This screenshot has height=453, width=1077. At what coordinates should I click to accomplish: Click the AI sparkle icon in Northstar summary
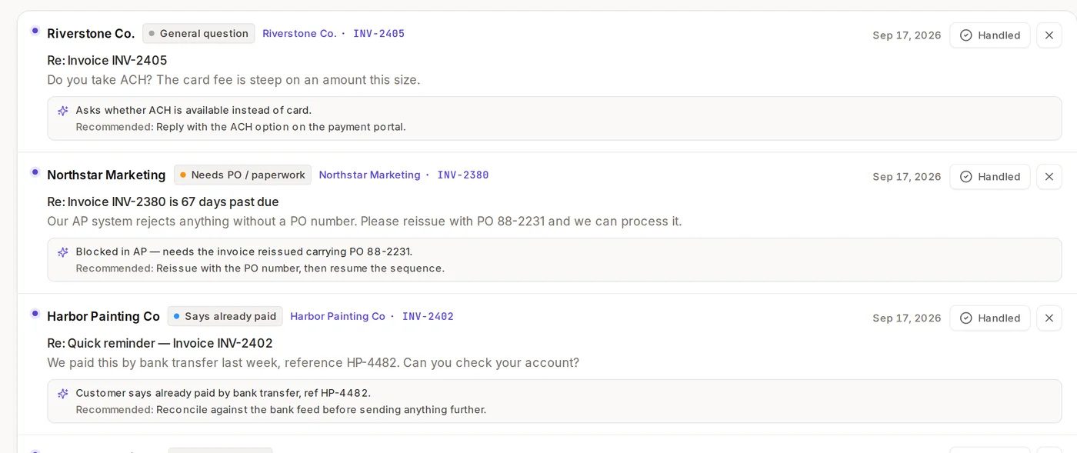[x=63, y=252]
